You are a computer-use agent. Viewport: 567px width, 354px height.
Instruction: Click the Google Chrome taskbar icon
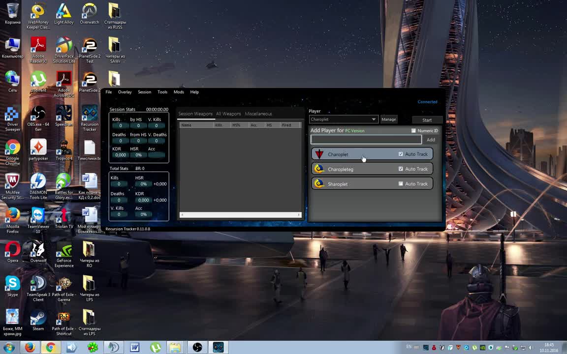50,348
